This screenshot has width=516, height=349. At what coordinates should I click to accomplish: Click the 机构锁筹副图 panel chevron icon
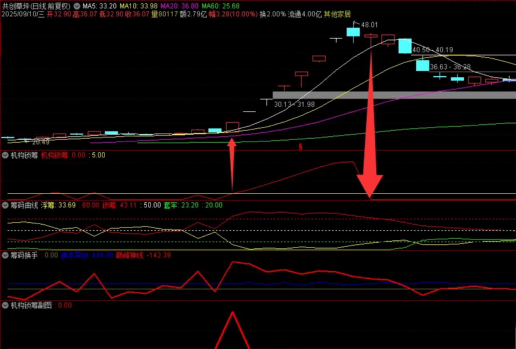click(x=5, y=305)
